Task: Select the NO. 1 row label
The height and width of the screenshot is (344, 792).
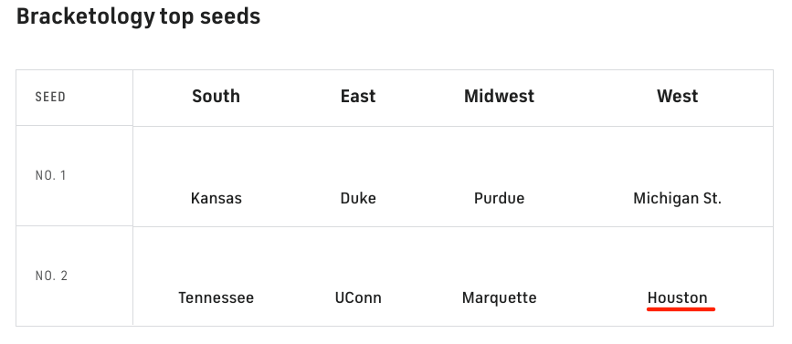Action: tap(50, 175)
